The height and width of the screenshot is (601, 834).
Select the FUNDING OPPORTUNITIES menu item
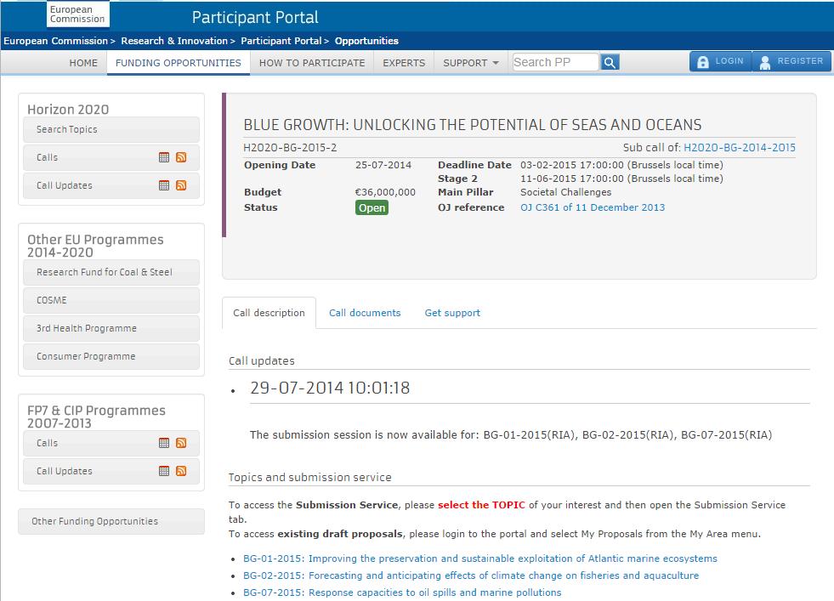[179, 63]
